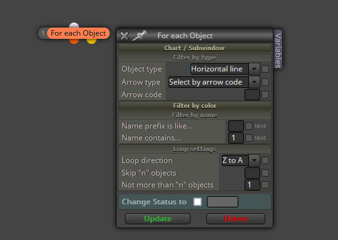Click the Skip n objects input field
This screenshot has width=338, height=240.
252,173
